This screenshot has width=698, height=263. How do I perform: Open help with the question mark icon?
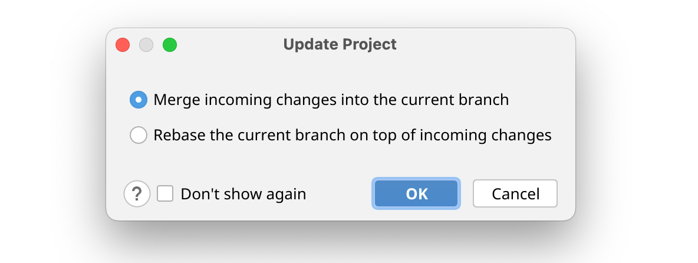coord(137,193)
